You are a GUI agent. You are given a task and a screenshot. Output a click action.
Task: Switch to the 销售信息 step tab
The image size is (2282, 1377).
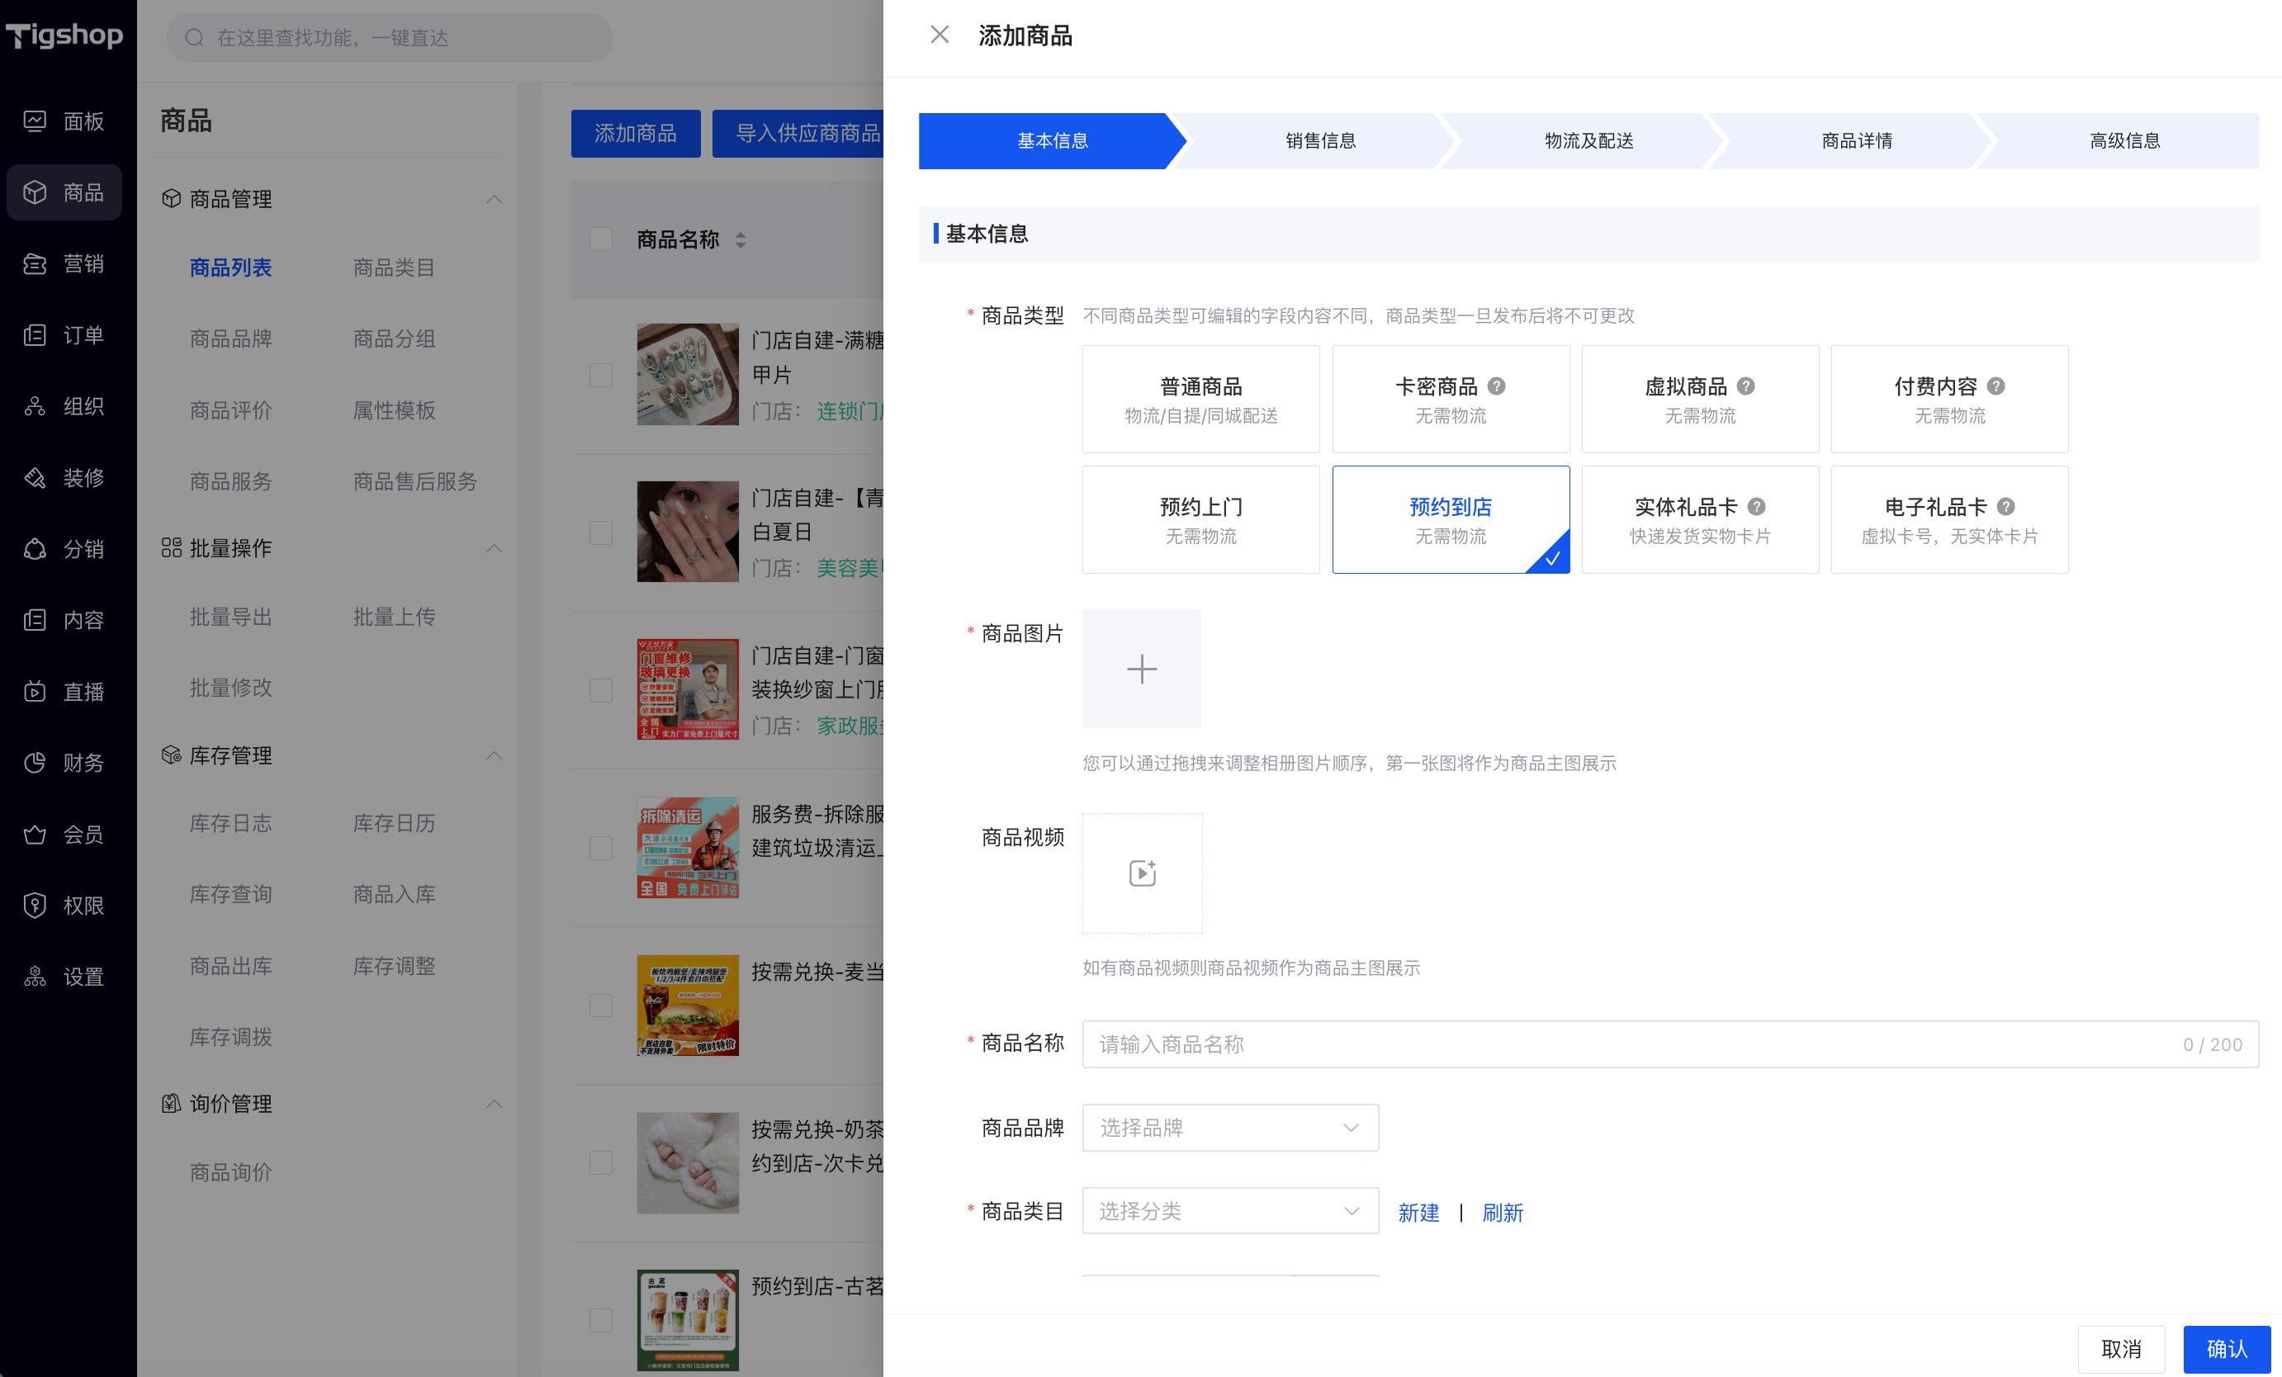[x=1319, y=141]
